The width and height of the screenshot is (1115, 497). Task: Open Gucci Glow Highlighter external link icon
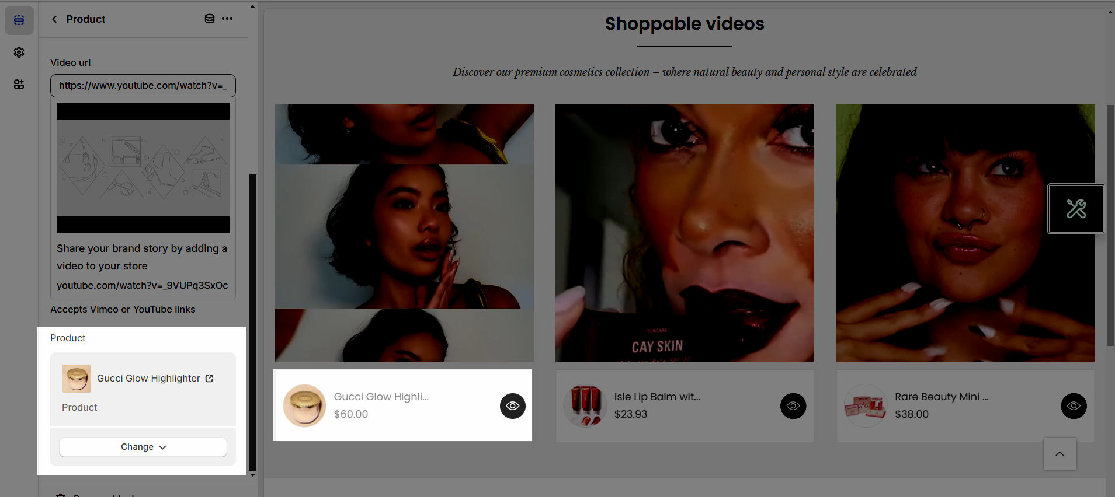[209, 379]
